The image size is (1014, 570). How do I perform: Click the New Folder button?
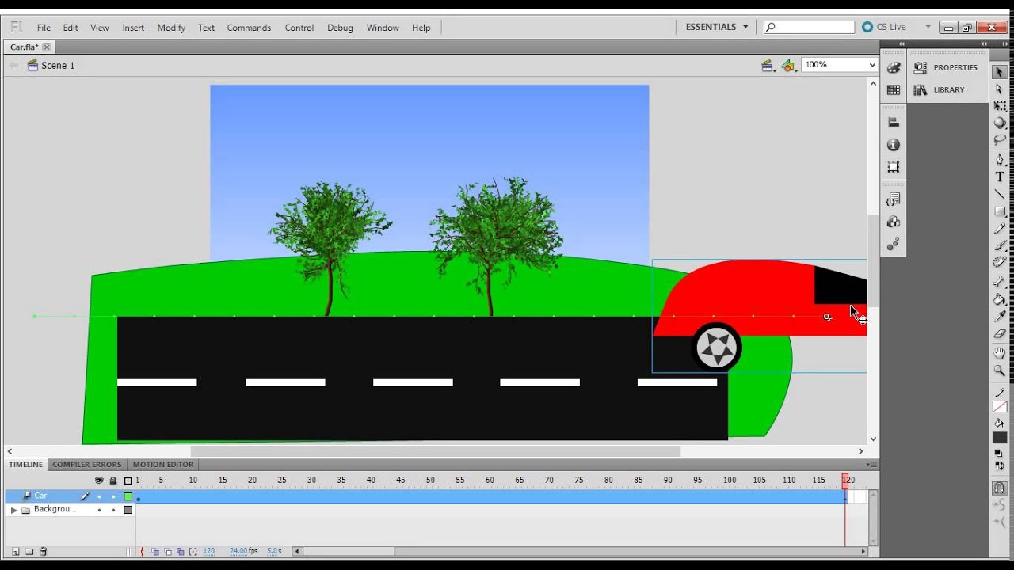[x=29, y=552]
